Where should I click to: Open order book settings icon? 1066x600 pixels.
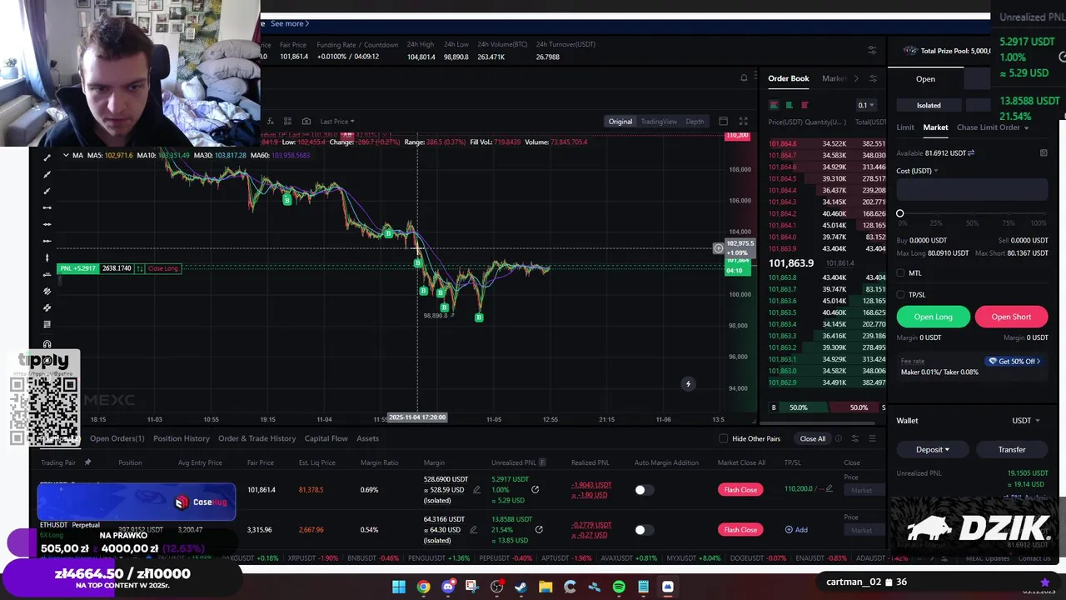point(873,78)
